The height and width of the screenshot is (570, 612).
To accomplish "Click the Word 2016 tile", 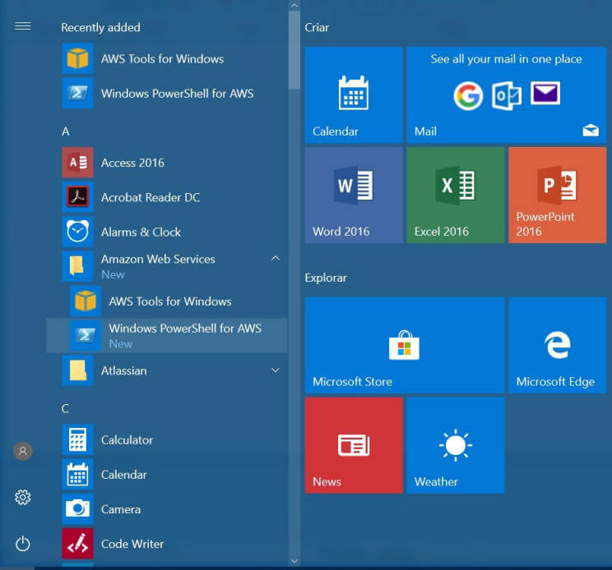I will point(353,195).
